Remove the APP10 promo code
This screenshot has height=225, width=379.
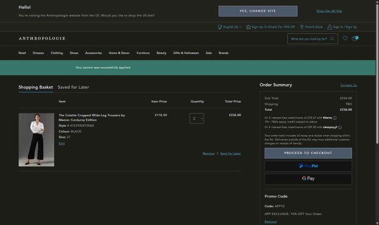270,221
